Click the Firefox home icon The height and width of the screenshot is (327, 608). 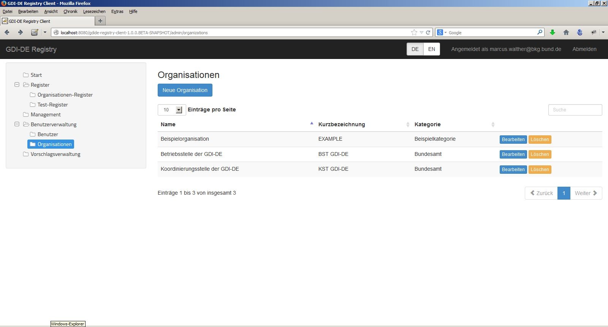566,32
